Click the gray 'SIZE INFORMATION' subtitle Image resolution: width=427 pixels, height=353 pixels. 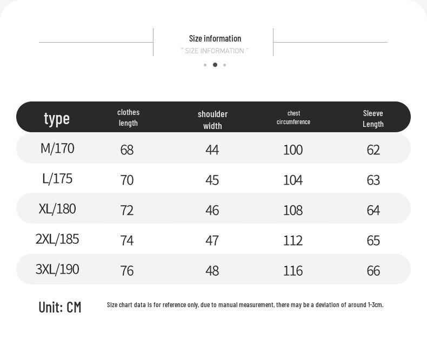coord(215,51)
